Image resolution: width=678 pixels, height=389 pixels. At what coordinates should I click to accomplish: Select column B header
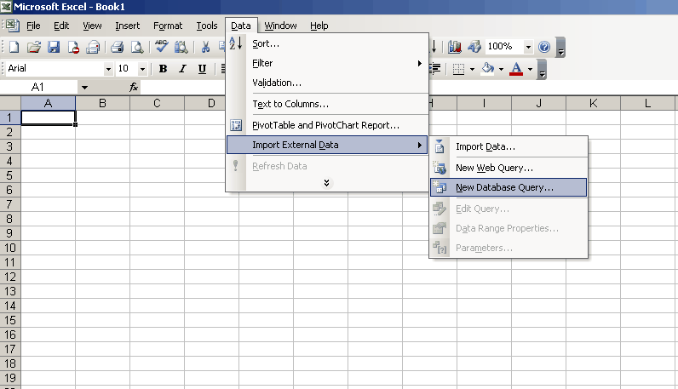click(x=102, y=103)
